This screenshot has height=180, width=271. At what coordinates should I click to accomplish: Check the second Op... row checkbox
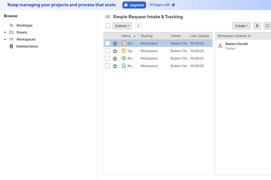(107, 51)
